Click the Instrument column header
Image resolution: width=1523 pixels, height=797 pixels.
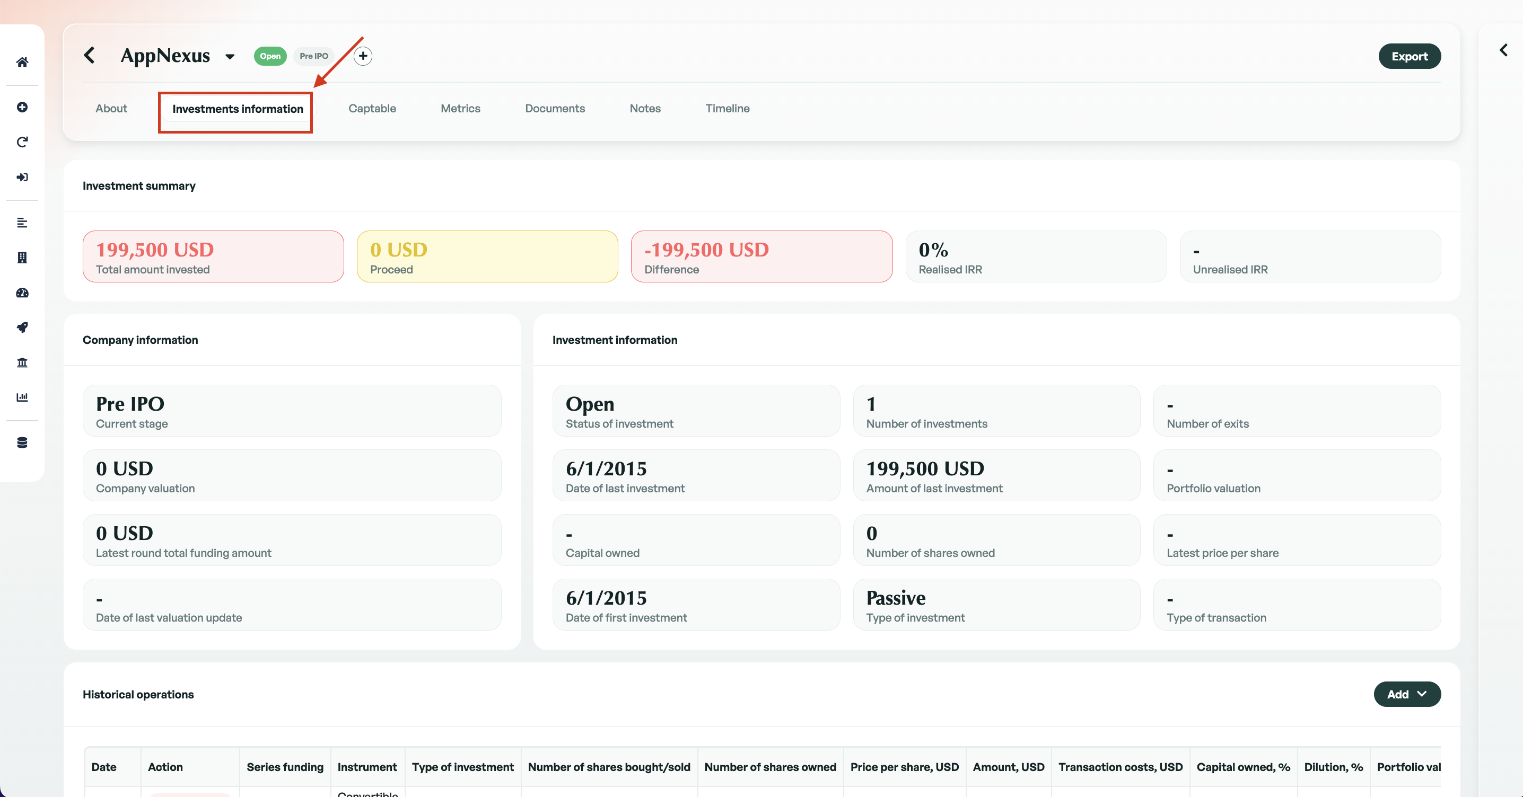point(367,767)
